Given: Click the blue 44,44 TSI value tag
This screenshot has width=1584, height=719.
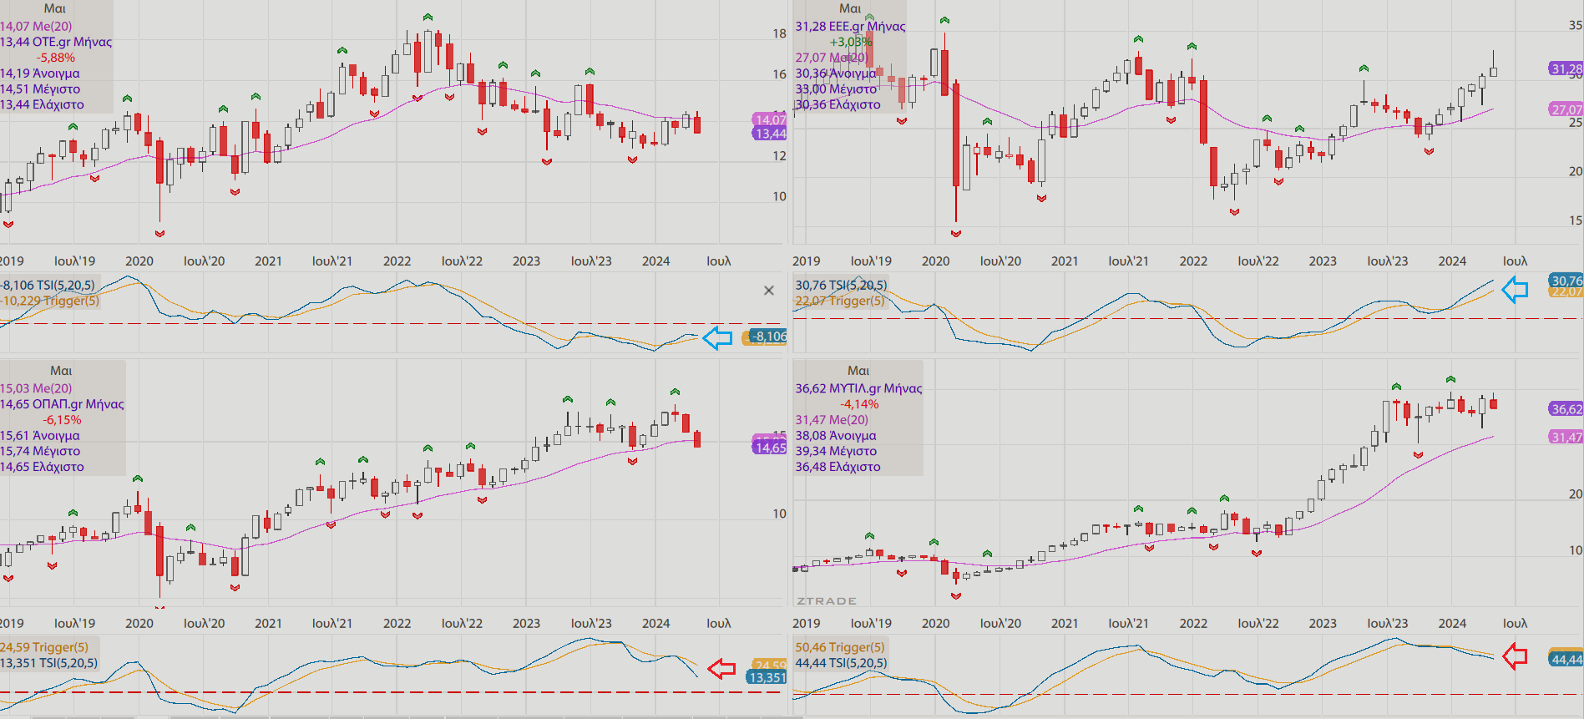Looking at the screenshot, I should click(1566, 660).
